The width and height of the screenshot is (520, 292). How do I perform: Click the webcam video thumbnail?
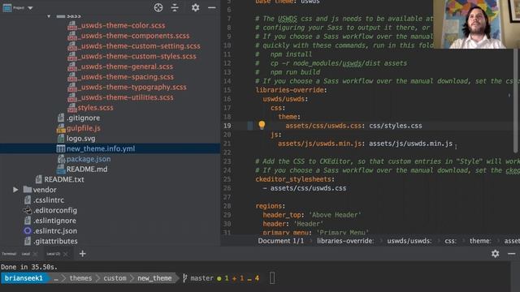point(477,24)
